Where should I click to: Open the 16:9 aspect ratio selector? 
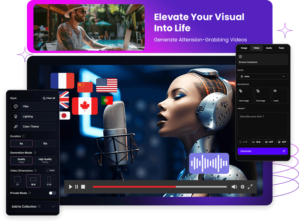tap(256, 142)
